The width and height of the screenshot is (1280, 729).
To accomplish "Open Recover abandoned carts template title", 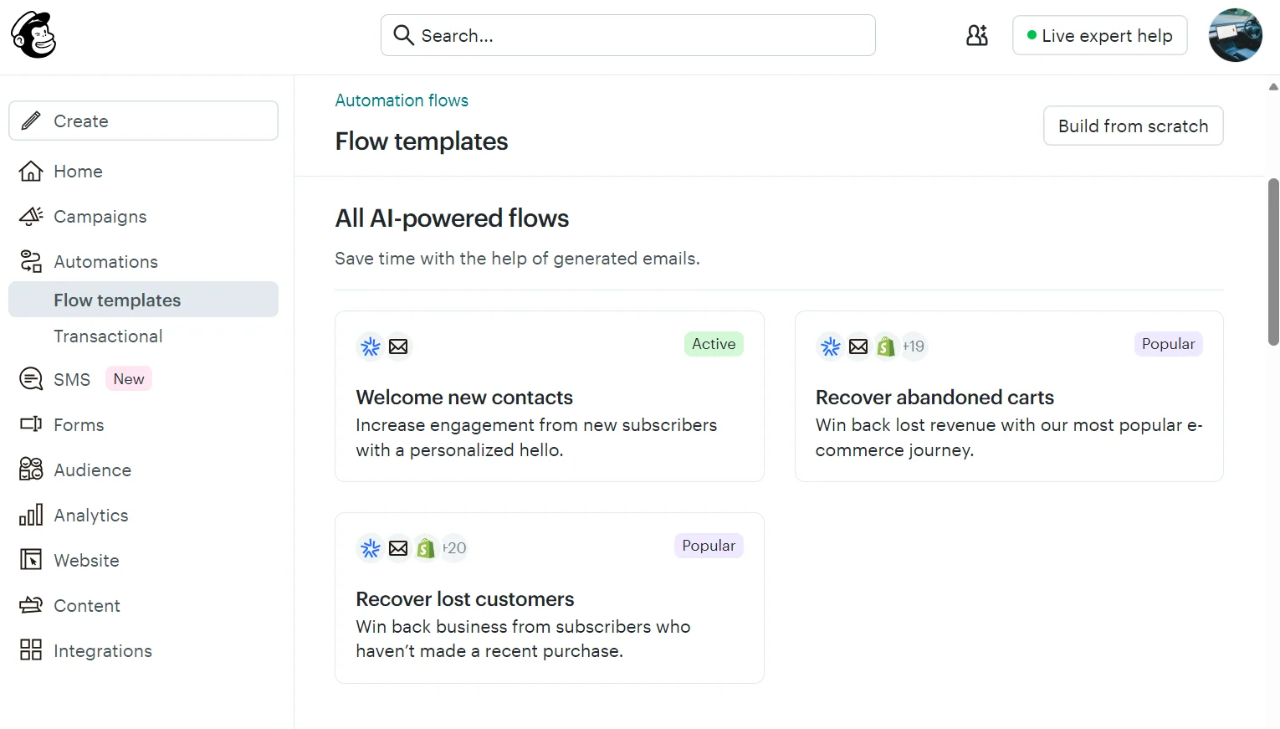I will [x=934, y=398].
